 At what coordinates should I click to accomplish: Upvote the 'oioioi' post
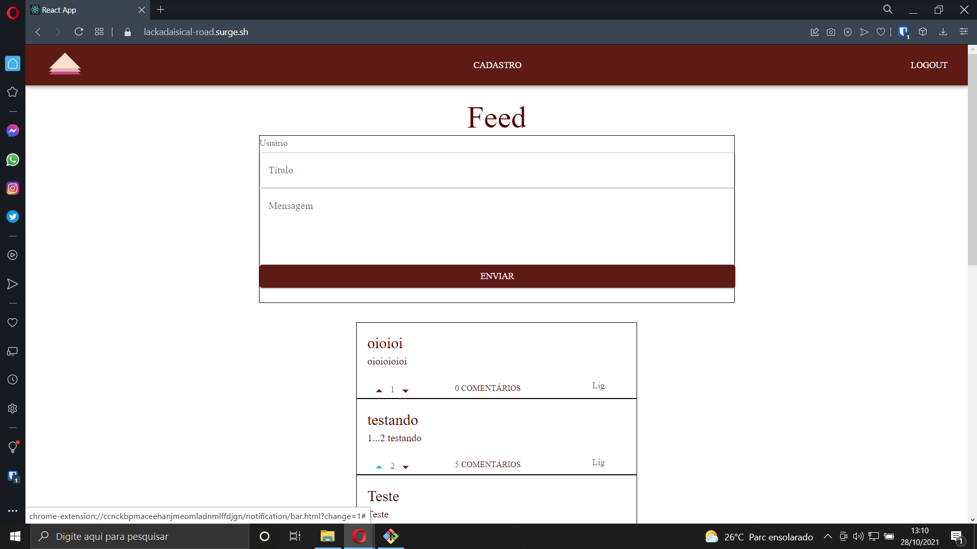(x=379, y=390)
